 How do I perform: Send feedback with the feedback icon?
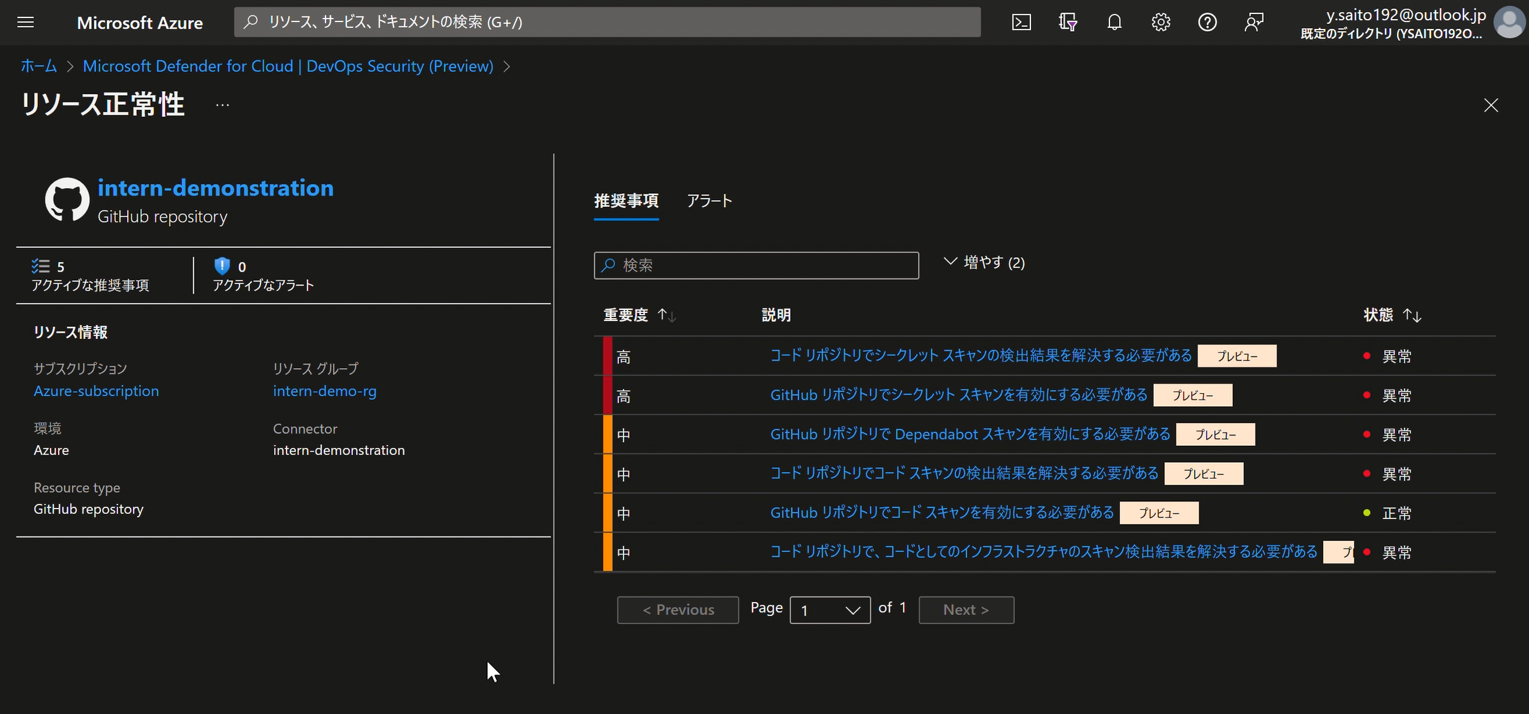(x=1254, y=22)
